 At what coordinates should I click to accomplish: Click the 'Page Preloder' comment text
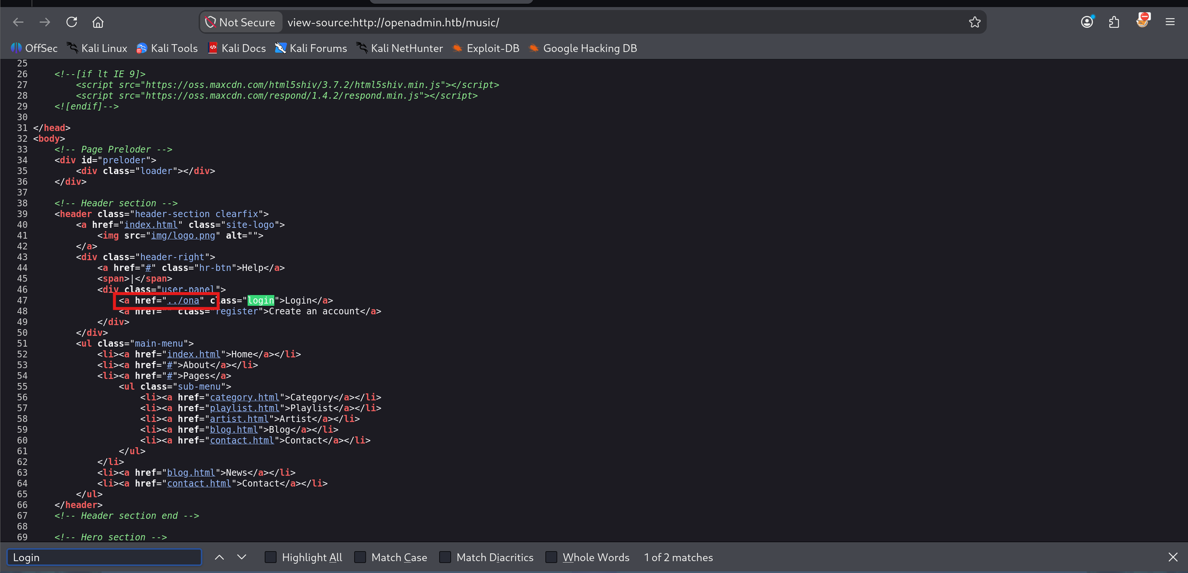(113, 150)
